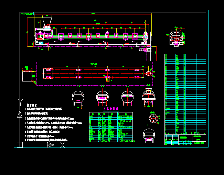Click the bottom E section cut marker
The height and width of the screenshot is (175, 224).
coord(51,48)
